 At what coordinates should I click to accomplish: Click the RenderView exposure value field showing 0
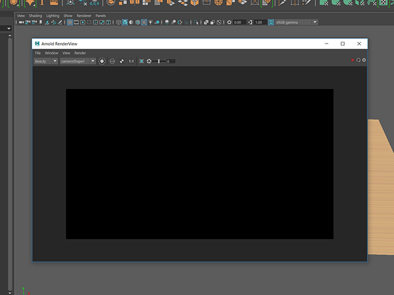point(171,61)
